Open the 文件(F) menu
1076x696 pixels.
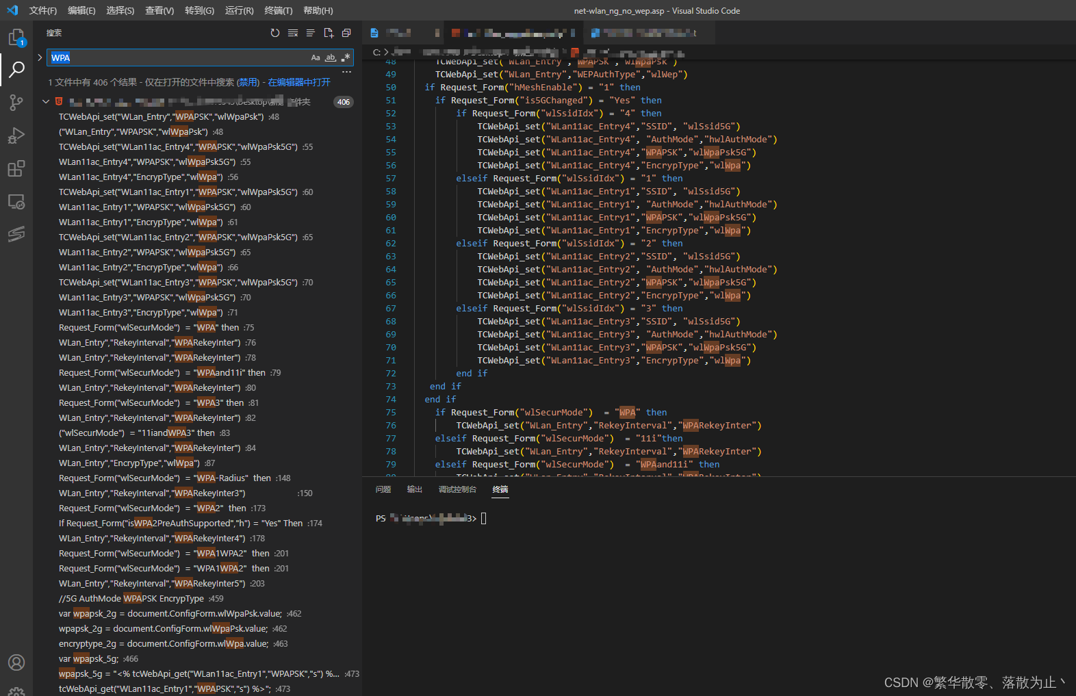coord(43,10)
